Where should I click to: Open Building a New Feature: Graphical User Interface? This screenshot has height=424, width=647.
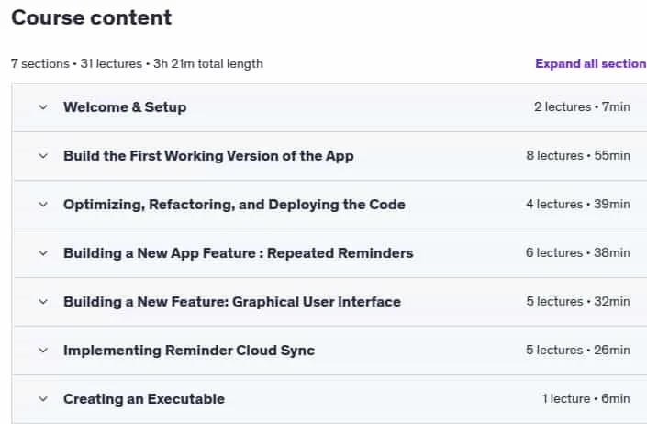pyautogui.click(x=232, y=302)
